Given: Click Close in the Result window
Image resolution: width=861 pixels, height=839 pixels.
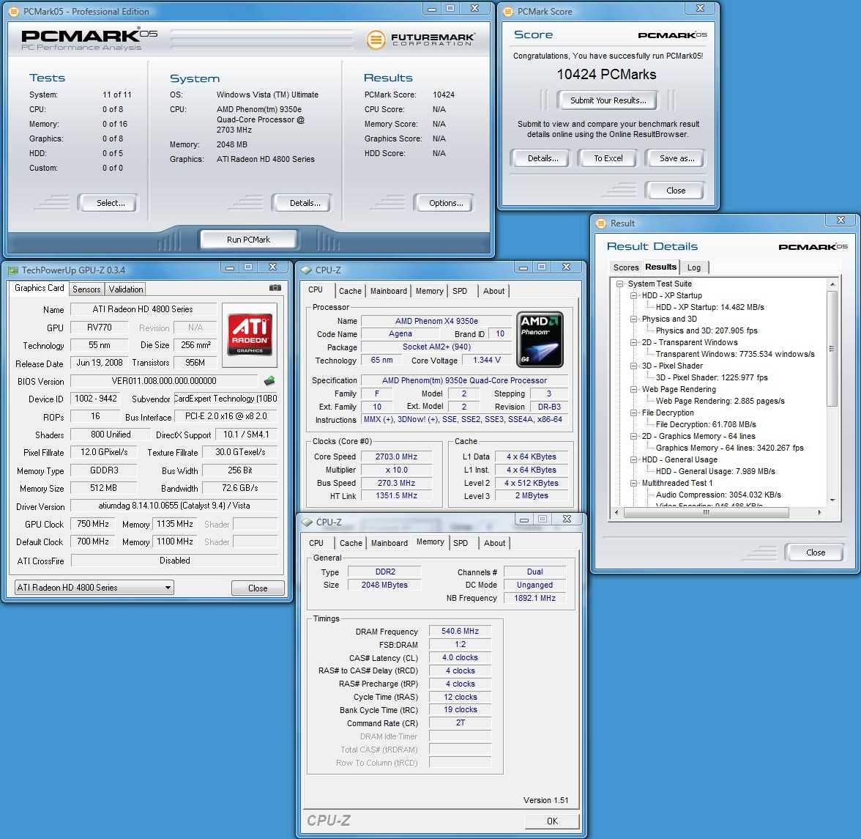Looking at the screenshot, I should tap(816, 552).
